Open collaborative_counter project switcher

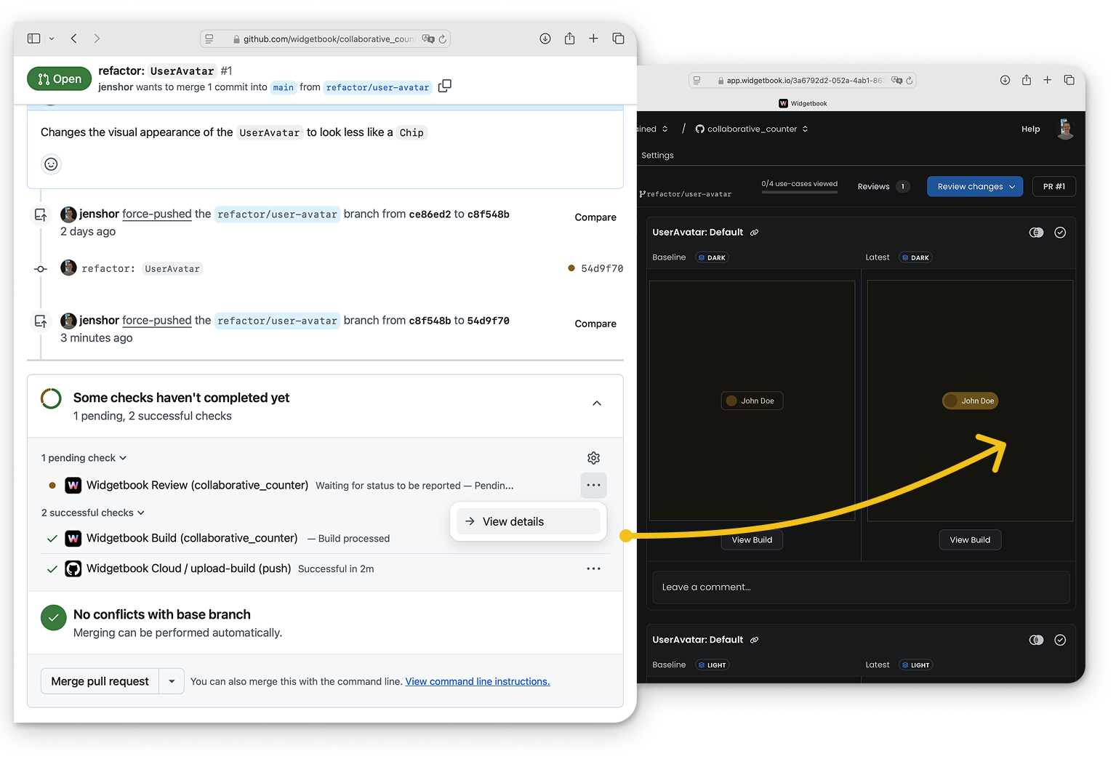[x=752, y=129]
